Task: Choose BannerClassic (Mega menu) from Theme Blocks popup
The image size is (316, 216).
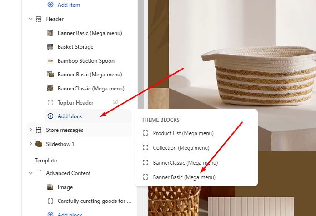Action: point(185,162)
